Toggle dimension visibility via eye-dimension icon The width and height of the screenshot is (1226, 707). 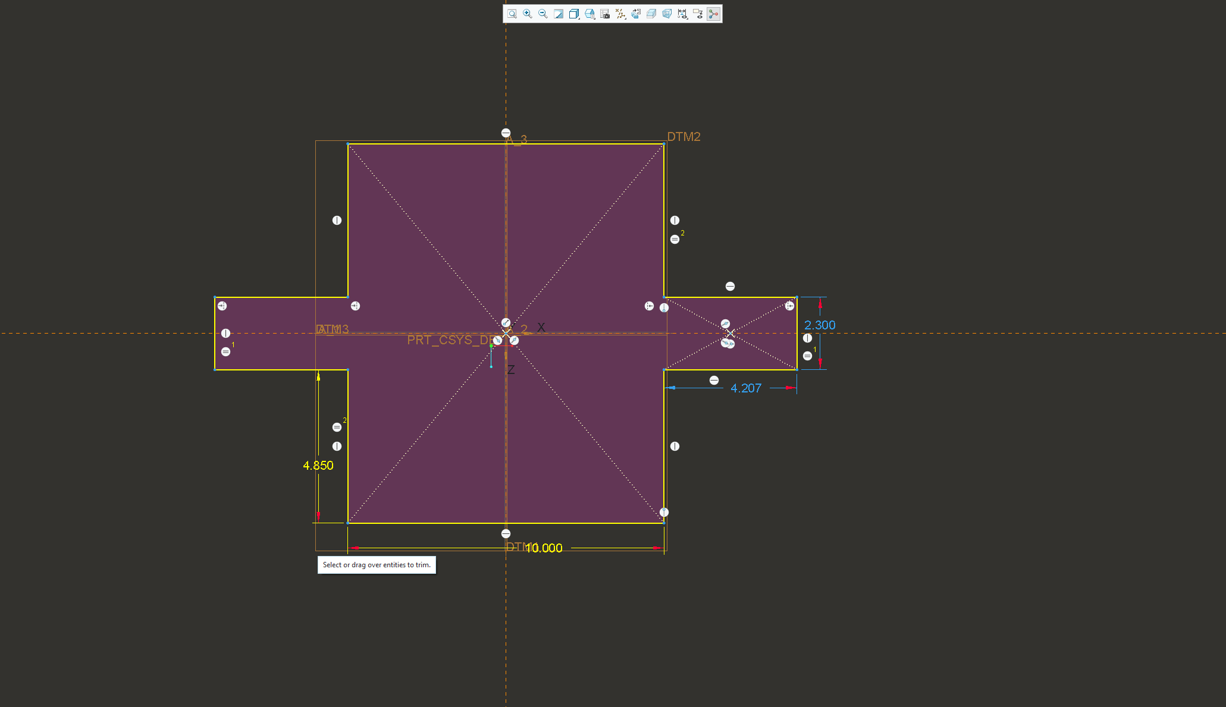click(682, 14)
